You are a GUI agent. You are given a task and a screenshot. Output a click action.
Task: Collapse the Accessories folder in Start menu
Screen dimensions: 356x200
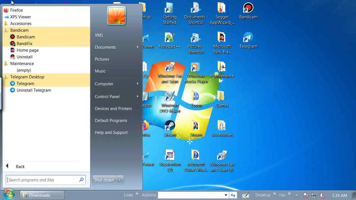(46, 24)
